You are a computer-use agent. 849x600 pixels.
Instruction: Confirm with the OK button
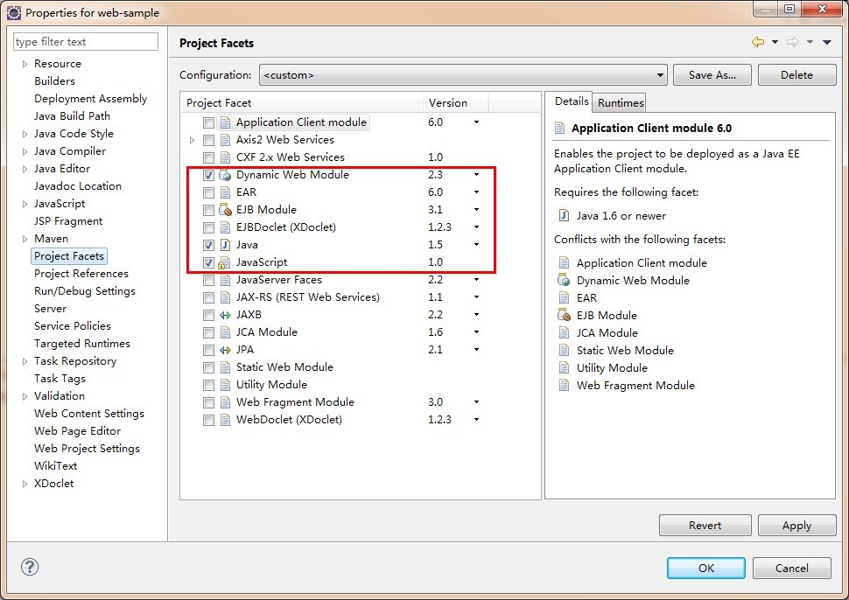click(x=706, y=569)
